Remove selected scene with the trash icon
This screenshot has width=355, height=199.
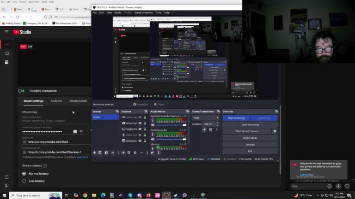coord(100,153)
